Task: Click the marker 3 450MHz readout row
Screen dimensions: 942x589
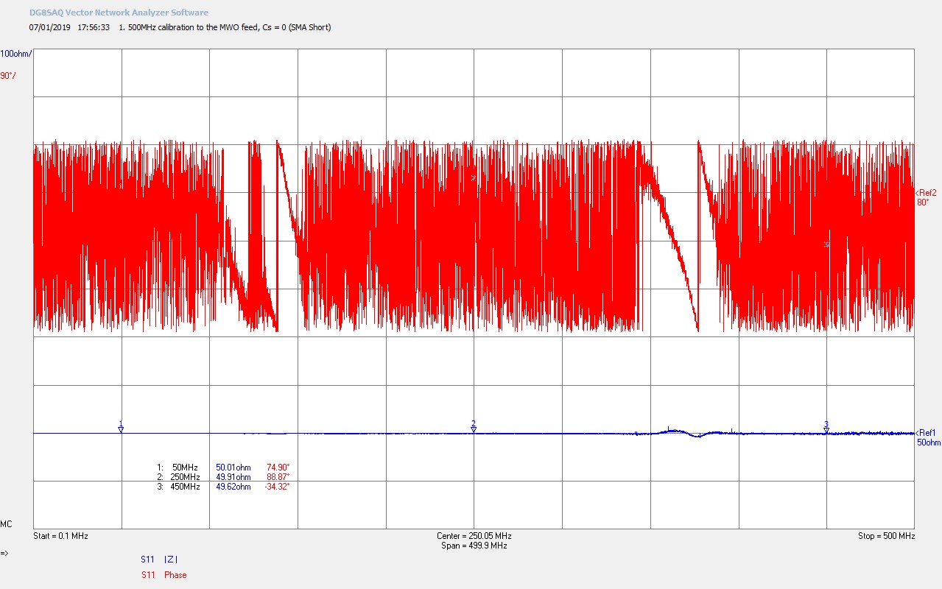Action: [x=222, y=487]
